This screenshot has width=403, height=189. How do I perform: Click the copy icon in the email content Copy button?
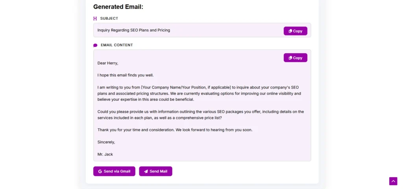click(x=290, y=58)
